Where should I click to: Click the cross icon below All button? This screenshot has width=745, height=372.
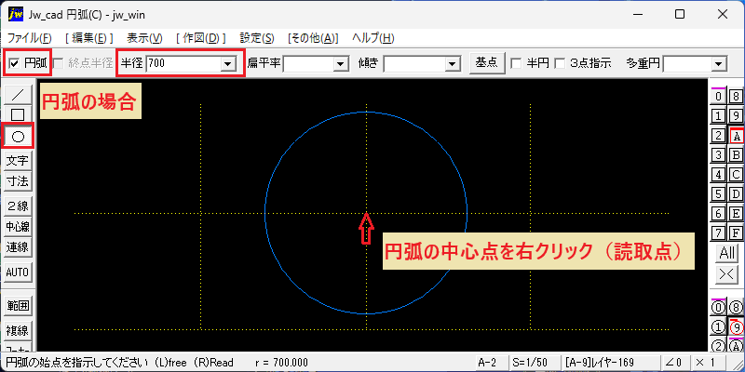(727, 274)
